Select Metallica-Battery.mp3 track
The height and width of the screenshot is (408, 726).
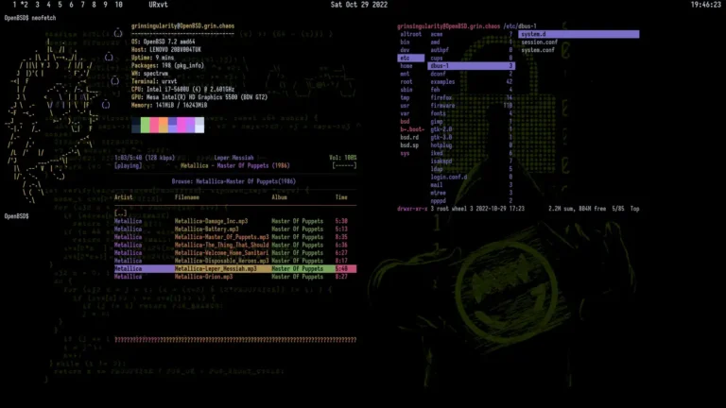click(x=206, y=229)
